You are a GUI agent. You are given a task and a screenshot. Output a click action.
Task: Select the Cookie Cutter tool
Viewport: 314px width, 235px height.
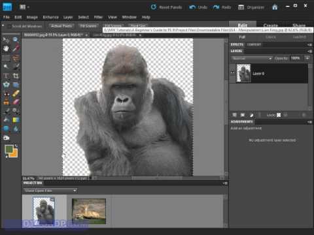6,84
